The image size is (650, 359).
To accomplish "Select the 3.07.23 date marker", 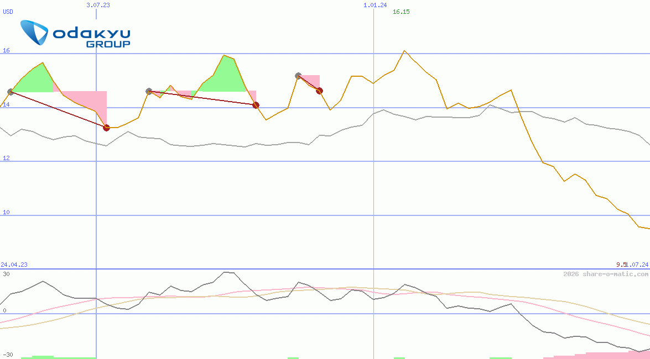I will [98, 5].
